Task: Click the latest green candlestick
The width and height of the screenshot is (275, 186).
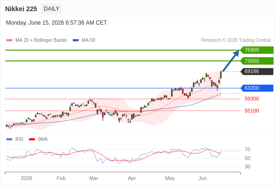Action: click(221, 75)
